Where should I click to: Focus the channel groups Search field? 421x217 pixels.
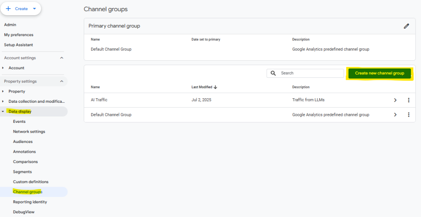[x=305, y=73]
